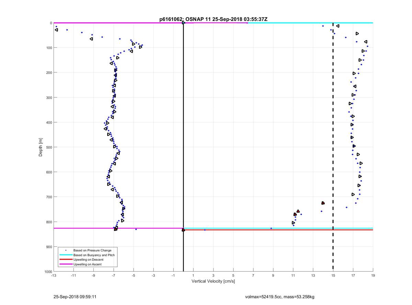412x305 pixels.
Task: Click the dashed vertical line at 15 cm/s
Action: coord(333,147)
